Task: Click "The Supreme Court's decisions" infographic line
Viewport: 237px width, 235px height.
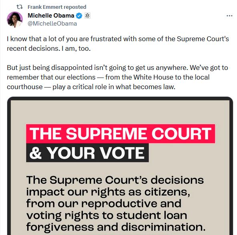Action: (x=115, y=180)
